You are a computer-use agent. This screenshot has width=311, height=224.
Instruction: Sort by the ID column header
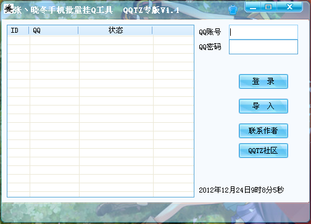[x=18, y=30]
